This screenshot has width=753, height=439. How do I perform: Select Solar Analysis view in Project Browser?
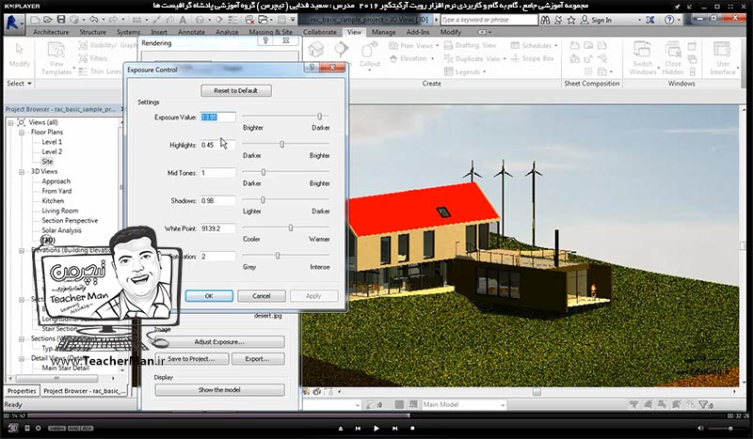(61, 230)
